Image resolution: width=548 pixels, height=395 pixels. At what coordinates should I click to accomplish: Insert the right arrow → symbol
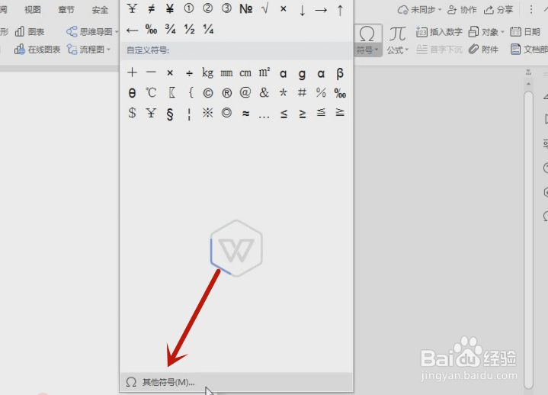click(x=321, y=10)
